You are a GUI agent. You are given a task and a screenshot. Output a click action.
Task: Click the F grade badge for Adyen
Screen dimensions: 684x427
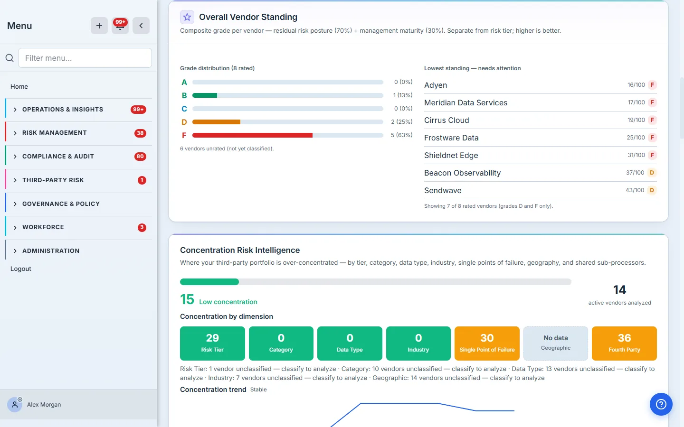(652, 85)
